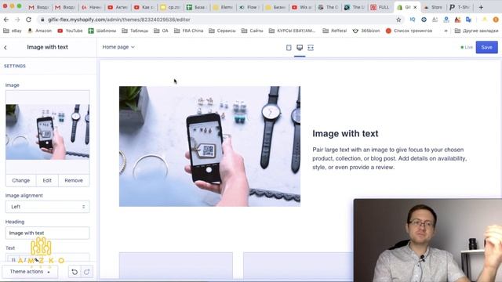Open the КУРСЫ EBAY/AM bookmark folder
Image resolution: width=502 pixels, height=282 pixels.
click(x=292, y=31)
